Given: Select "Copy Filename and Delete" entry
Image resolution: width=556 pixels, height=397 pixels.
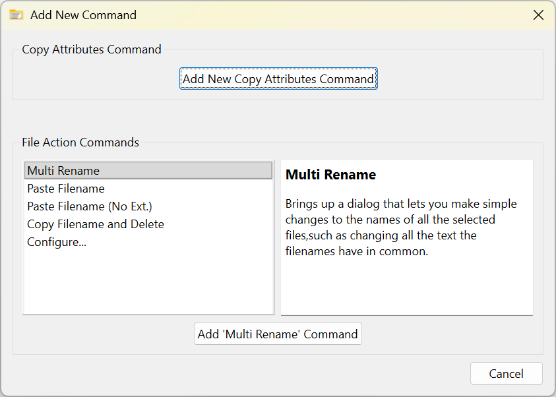Looking at the screenshot, I should pos(96,224).
